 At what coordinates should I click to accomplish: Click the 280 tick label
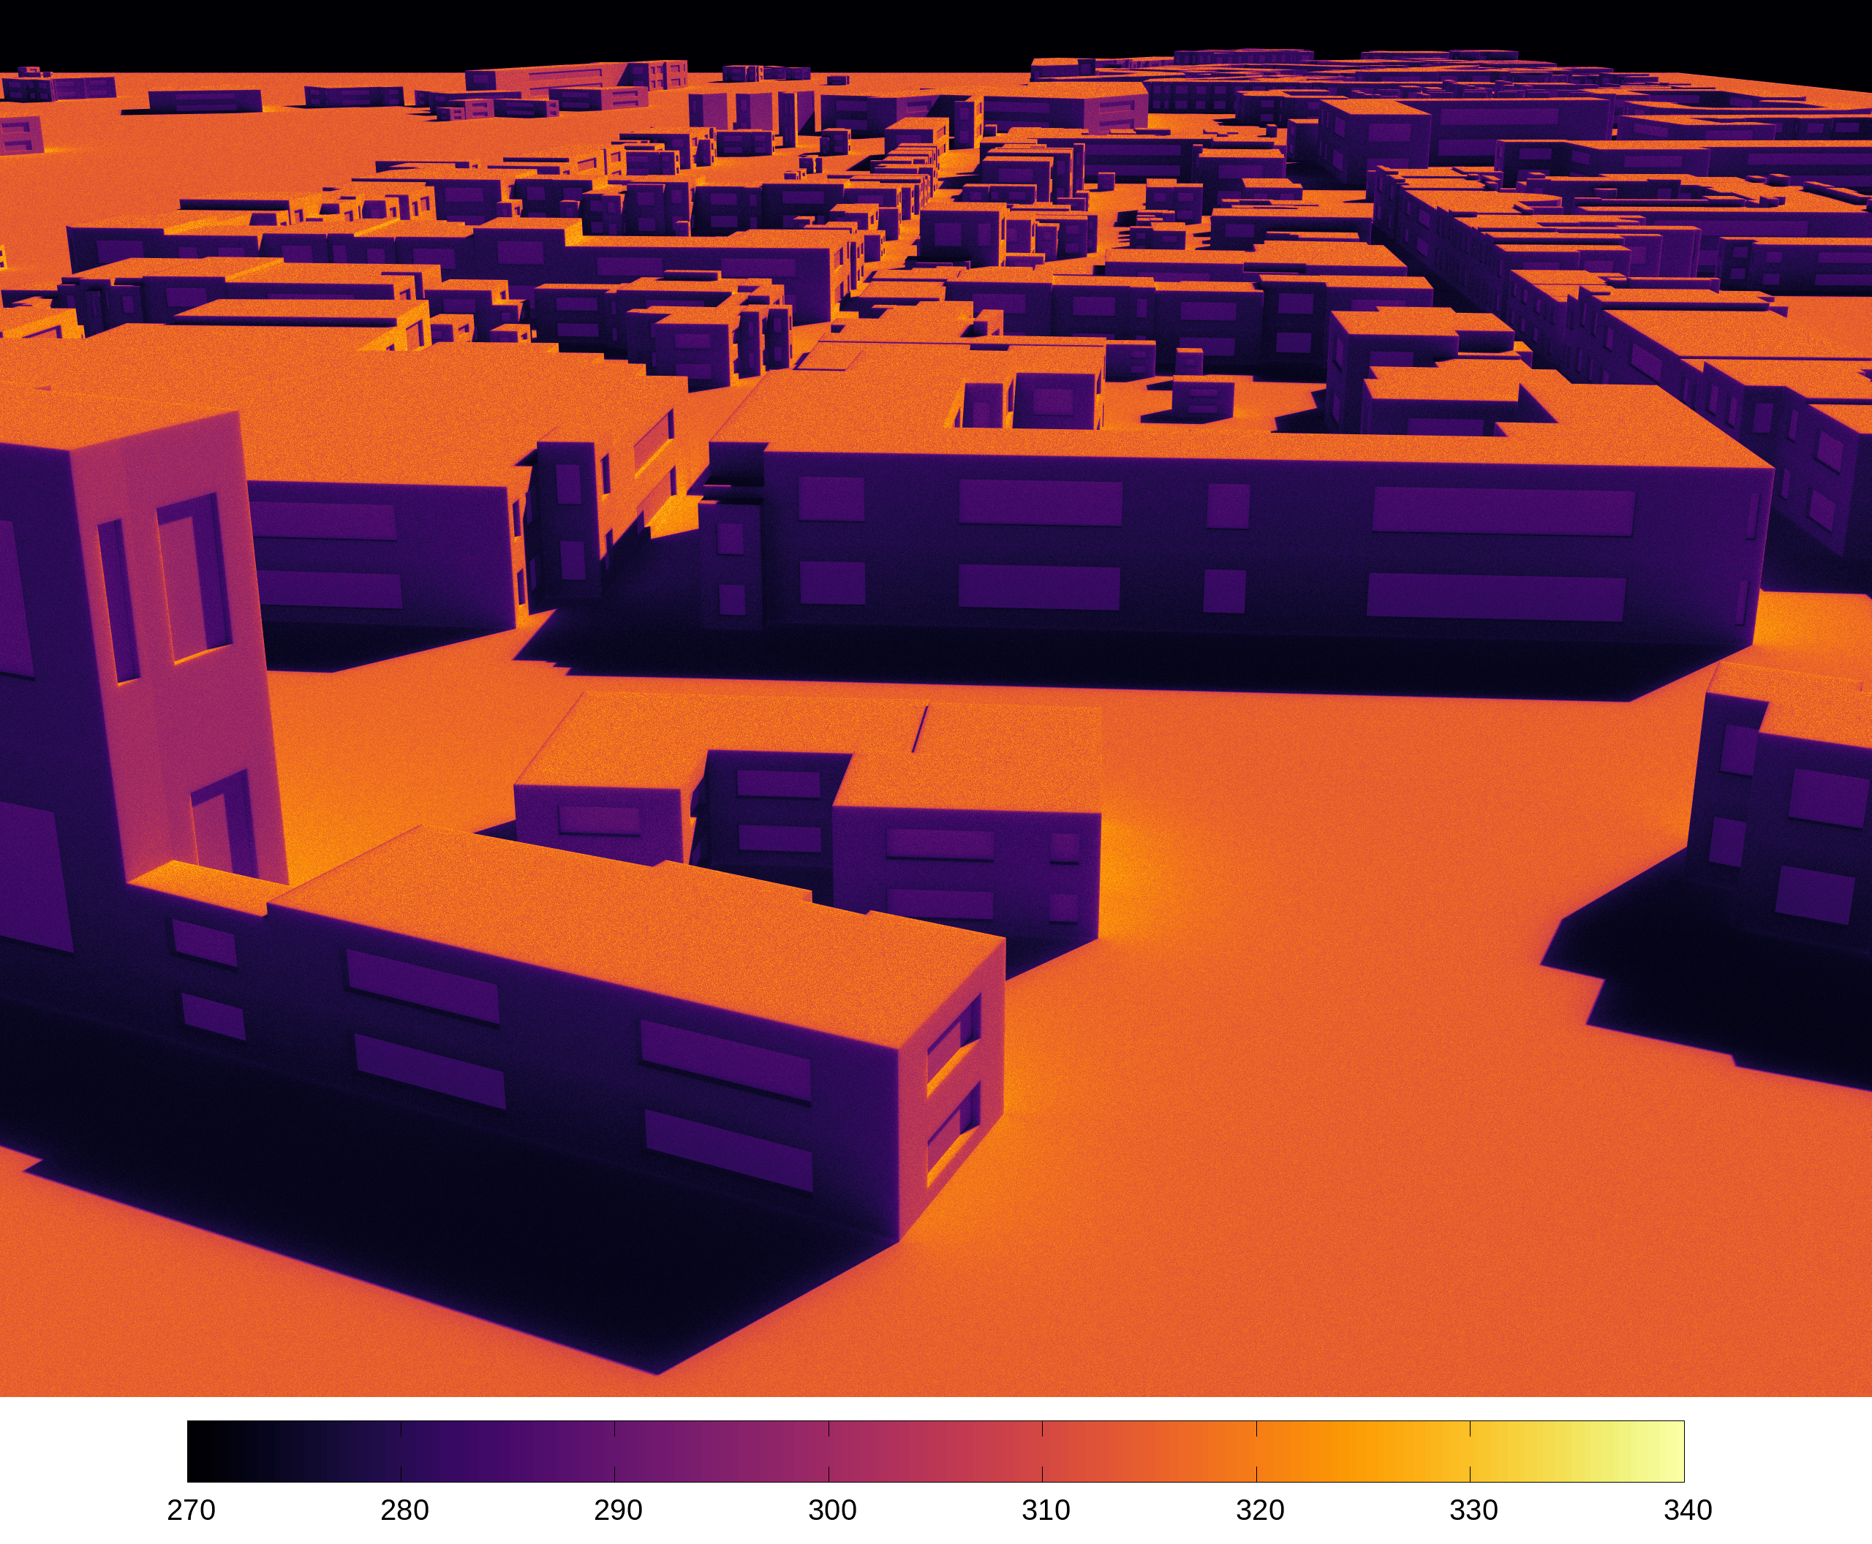[405, 1510]
